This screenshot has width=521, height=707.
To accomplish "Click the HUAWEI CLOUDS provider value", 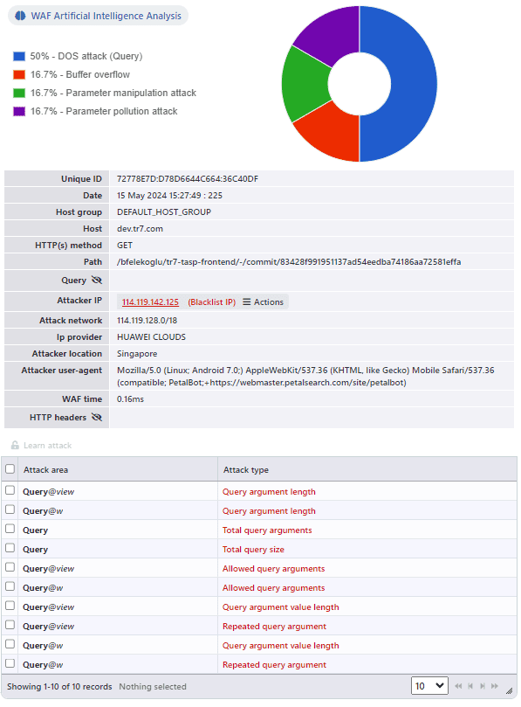I will click(151, 336).
